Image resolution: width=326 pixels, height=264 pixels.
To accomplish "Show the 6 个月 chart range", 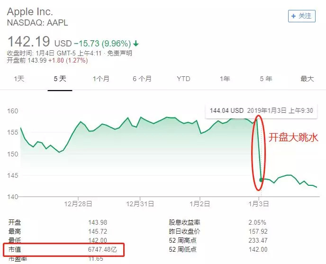I will [142, 79].
